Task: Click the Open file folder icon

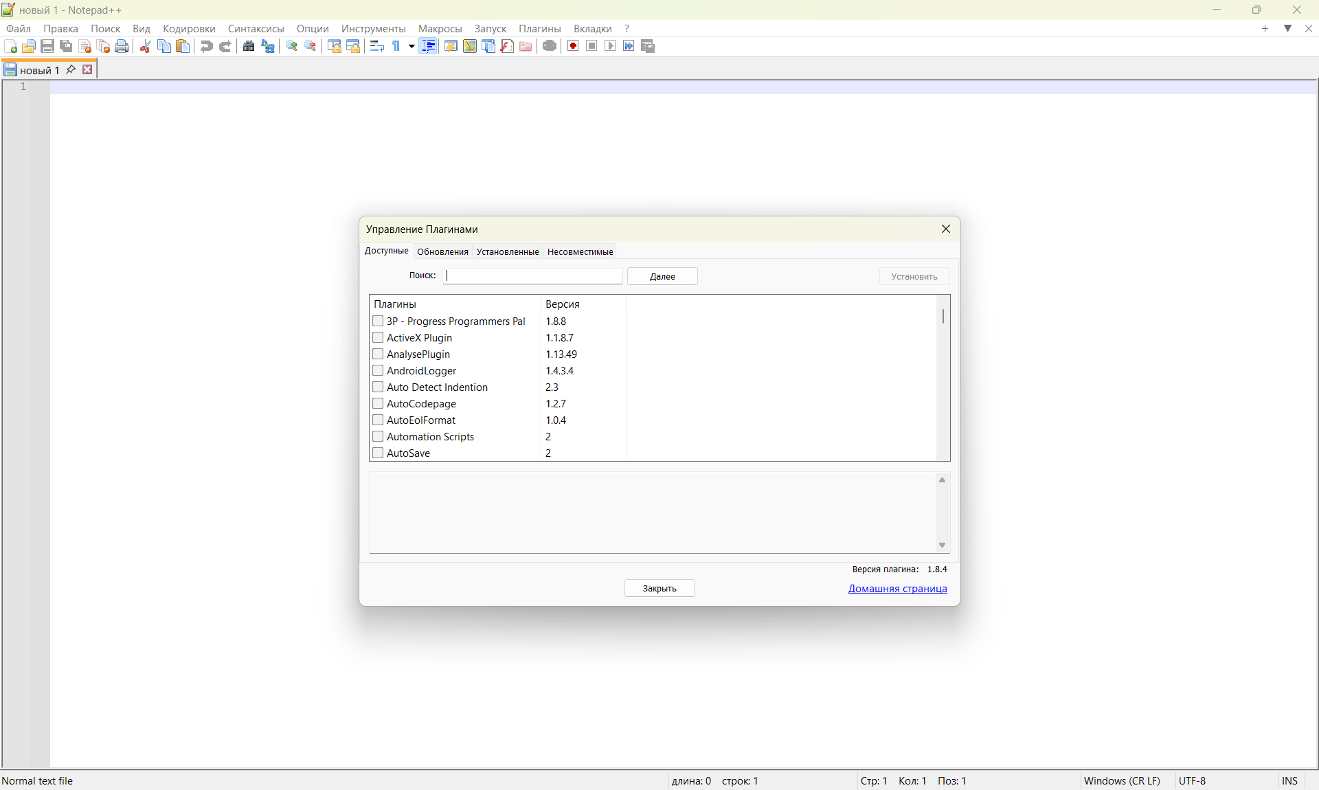Action: 29,46
